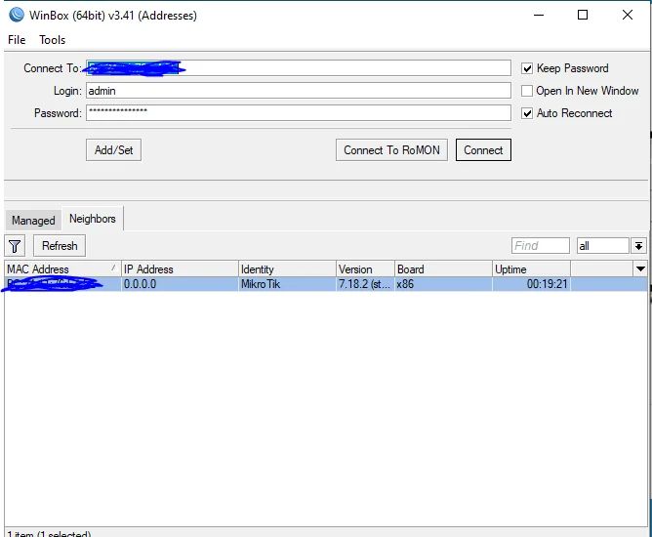The image size is (652, 537).
Task: Enable Open In New Window checkbox
Action: [x=527, y=91]
